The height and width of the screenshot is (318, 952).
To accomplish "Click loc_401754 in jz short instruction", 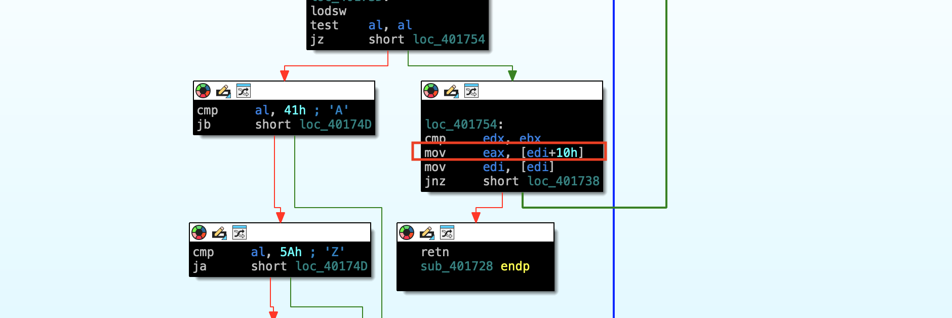I will coord(449,39).
